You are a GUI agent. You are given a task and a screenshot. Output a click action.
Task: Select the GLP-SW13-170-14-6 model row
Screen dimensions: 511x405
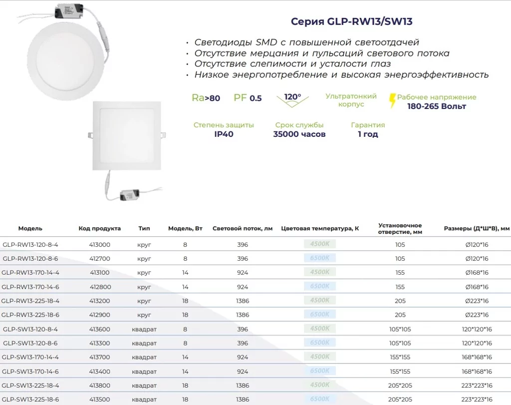pos(30,372)
